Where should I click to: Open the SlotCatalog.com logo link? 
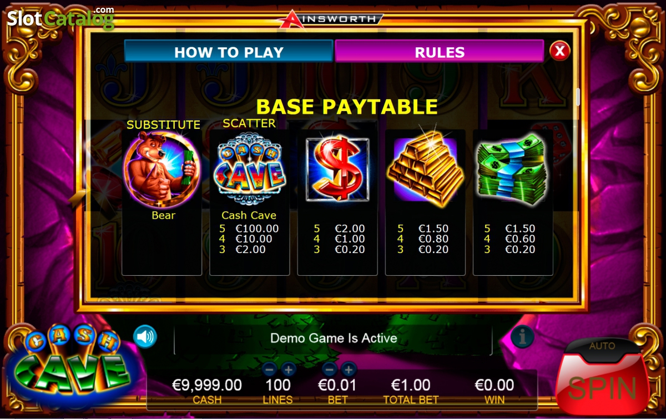tap(60, 18)
